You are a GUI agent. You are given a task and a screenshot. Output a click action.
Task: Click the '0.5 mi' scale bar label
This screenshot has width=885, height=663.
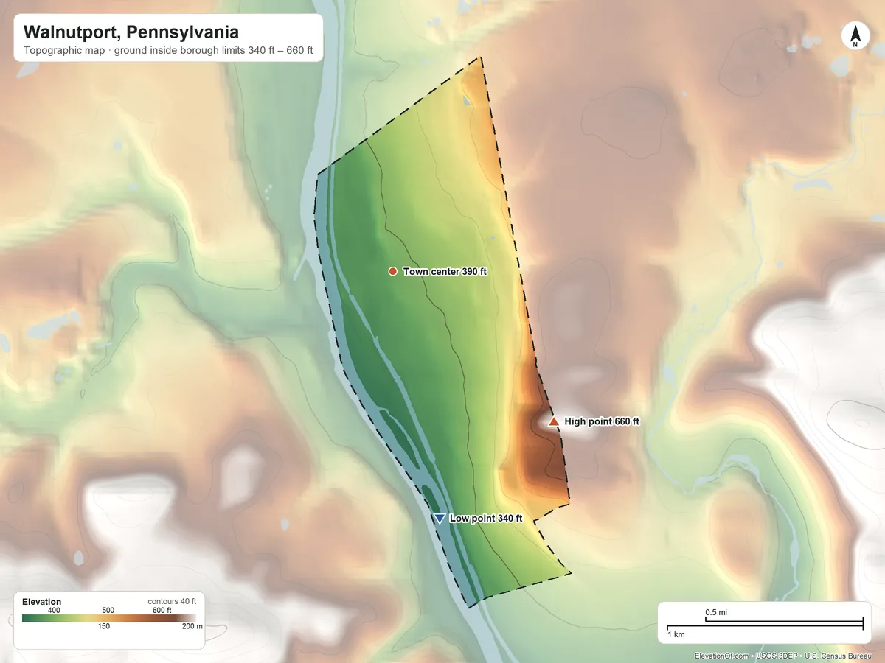click(716, 613)
